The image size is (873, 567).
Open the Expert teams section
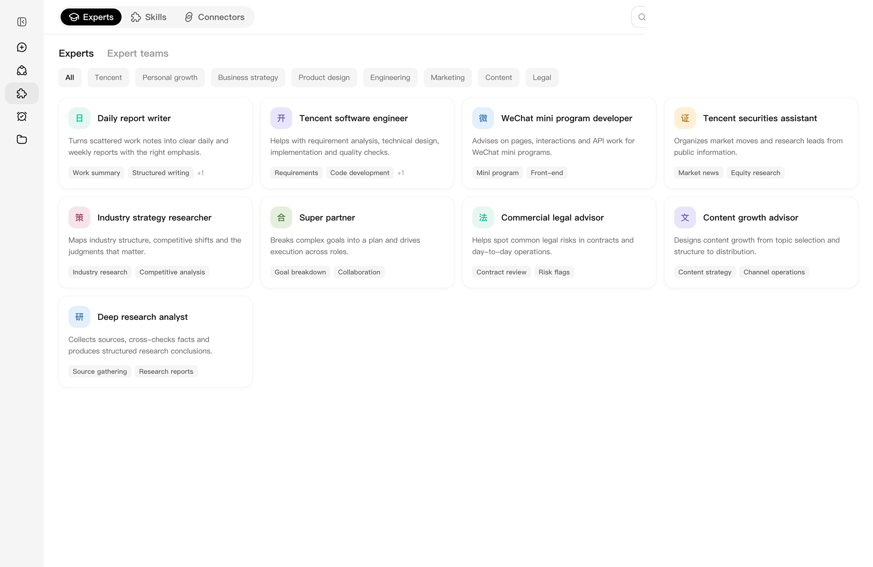click(138, 53)
